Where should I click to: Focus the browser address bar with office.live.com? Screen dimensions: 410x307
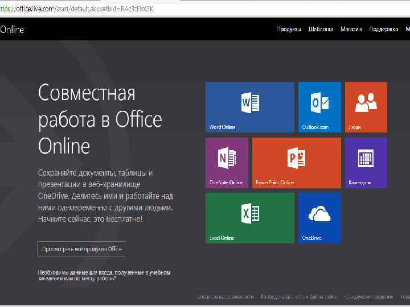tap(205, 9)
